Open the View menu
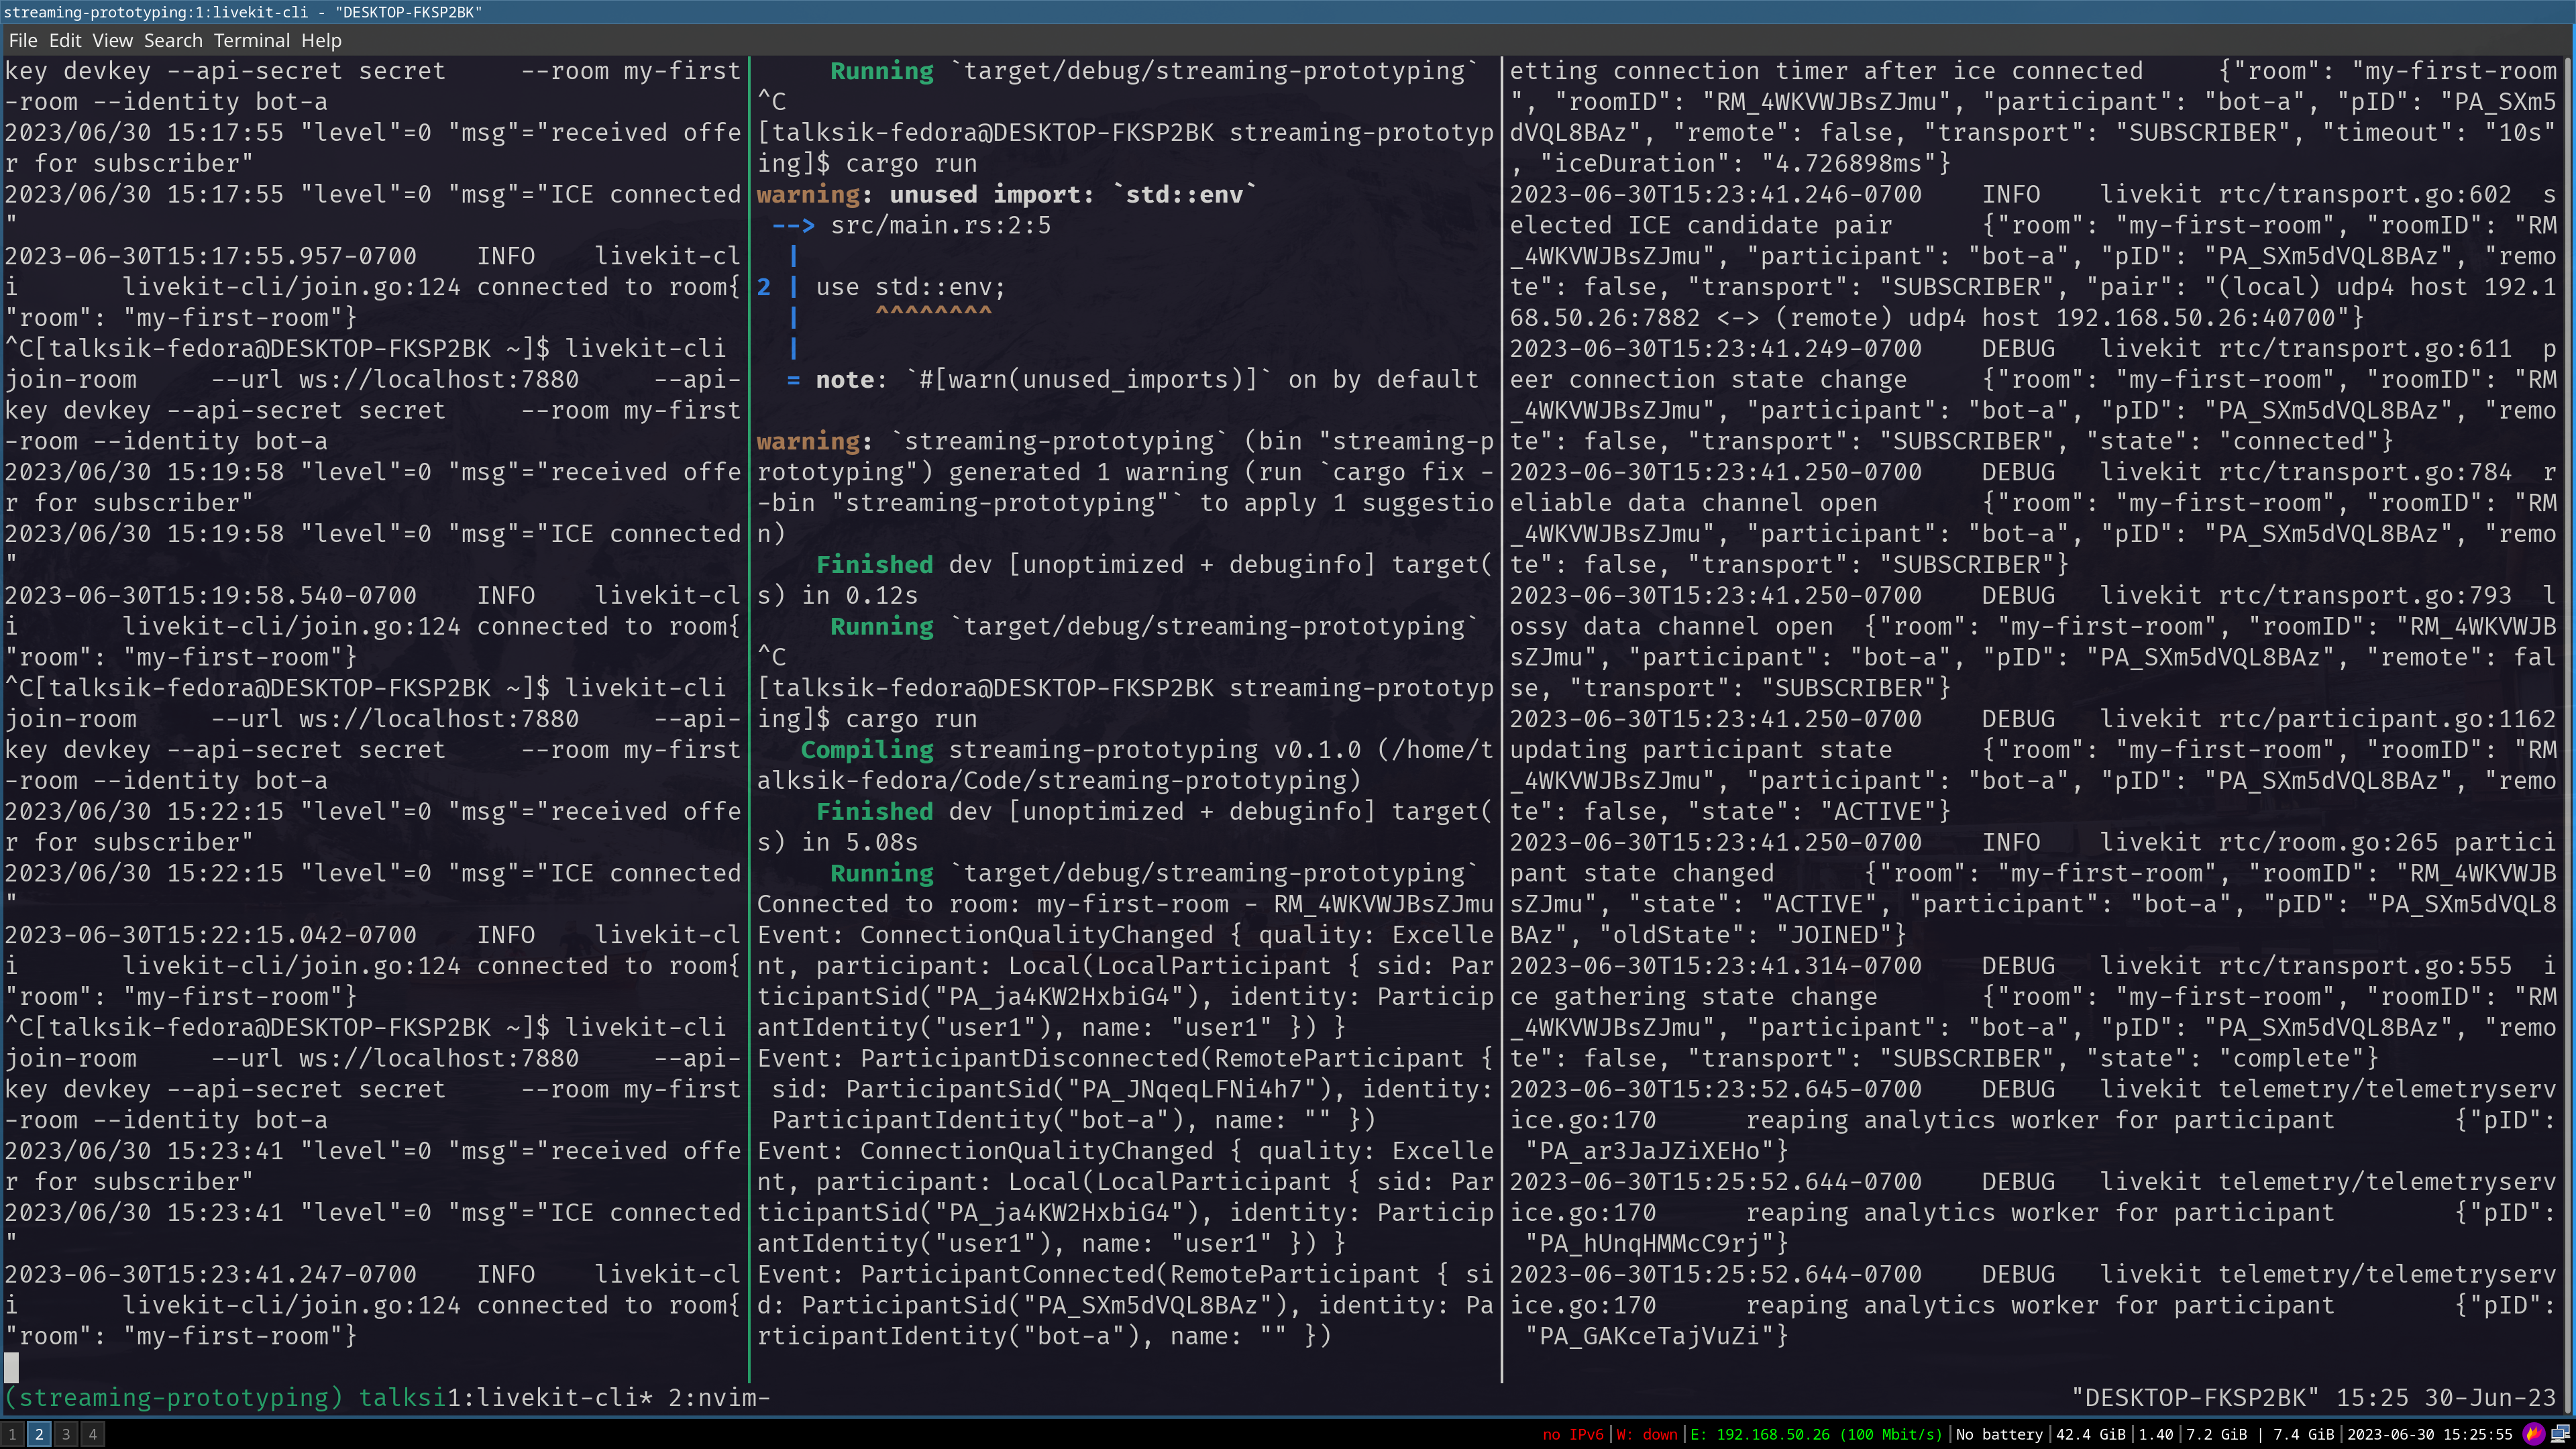The width and height of the screenshot is (2576, 1449). coord(112,40)
